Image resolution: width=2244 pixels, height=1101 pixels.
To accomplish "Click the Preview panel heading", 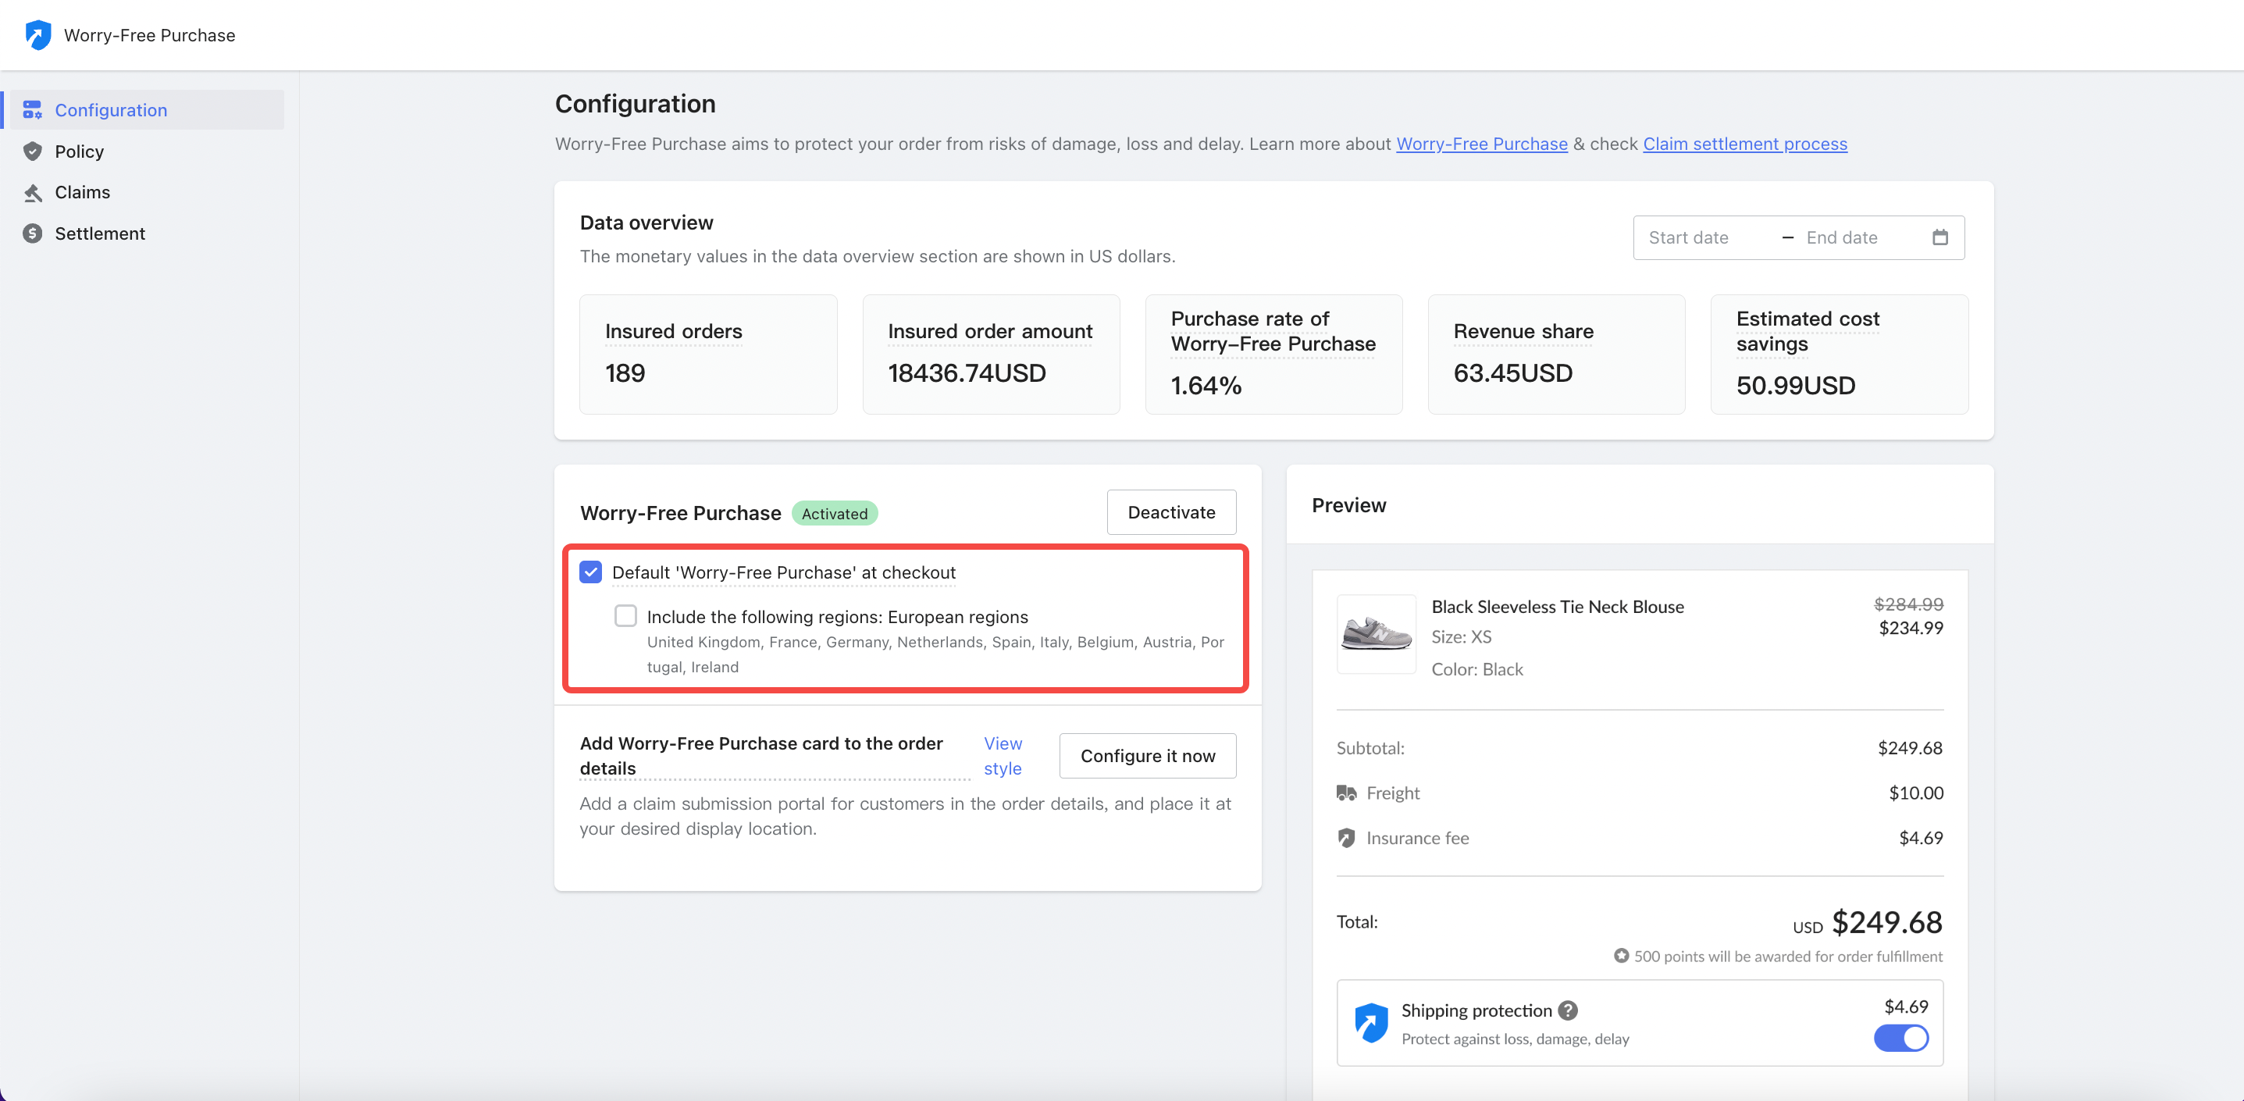I will (x=1348, y=505).
